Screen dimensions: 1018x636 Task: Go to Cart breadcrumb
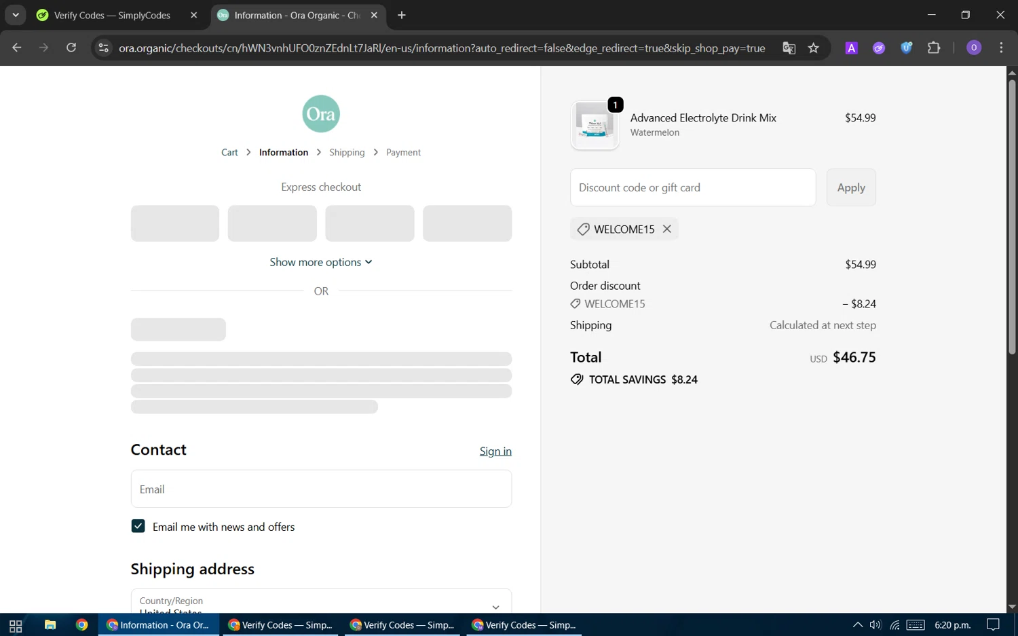[229, 153]
